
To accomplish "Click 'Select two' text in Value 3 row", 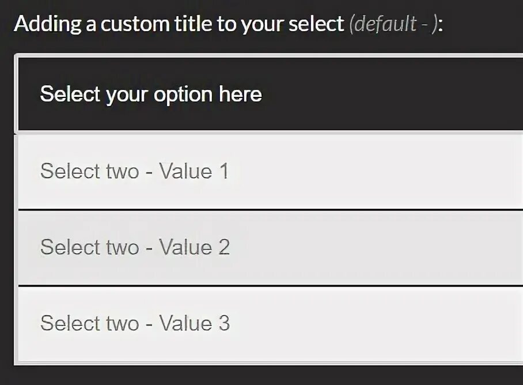I will [89, 323].
